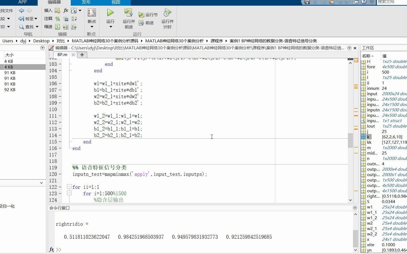The image size is (407, 254).
Task: Click the breakpoints icon
Action: 92,13
